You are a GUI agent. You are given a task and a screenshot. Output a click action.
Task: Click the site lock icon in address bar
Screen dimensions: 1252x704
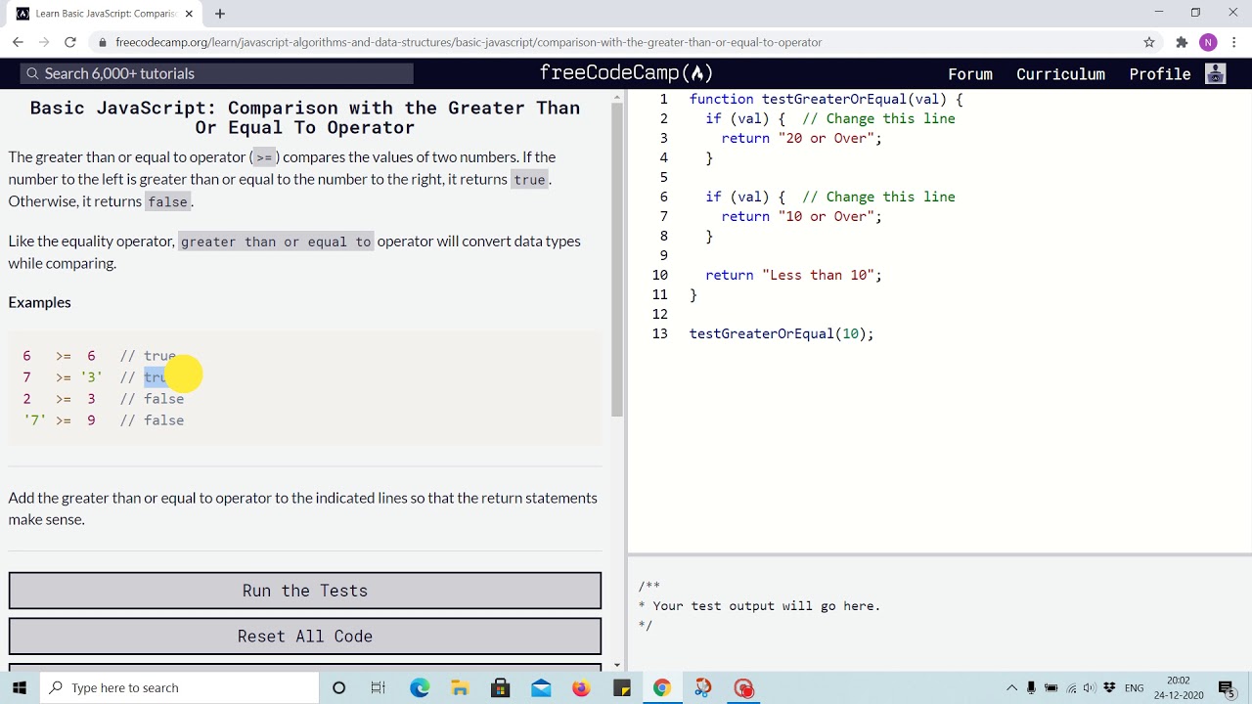103,42
